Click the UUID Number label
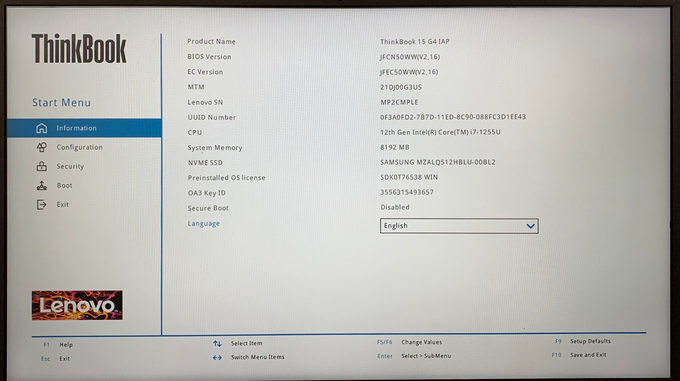 [212, 118]
